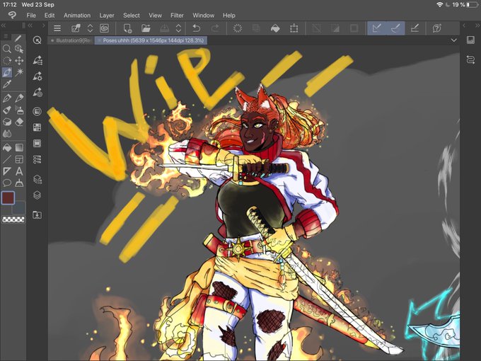
Task: Open the Filter menu
Action: pos(177,16)
